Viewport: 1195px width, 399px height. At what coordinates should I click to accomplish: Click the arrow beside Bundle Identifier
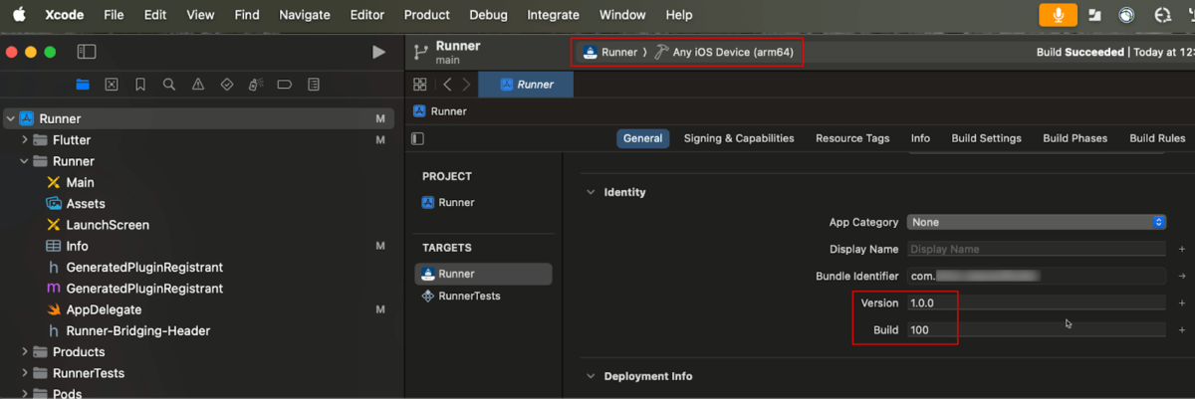(1182, 276)
